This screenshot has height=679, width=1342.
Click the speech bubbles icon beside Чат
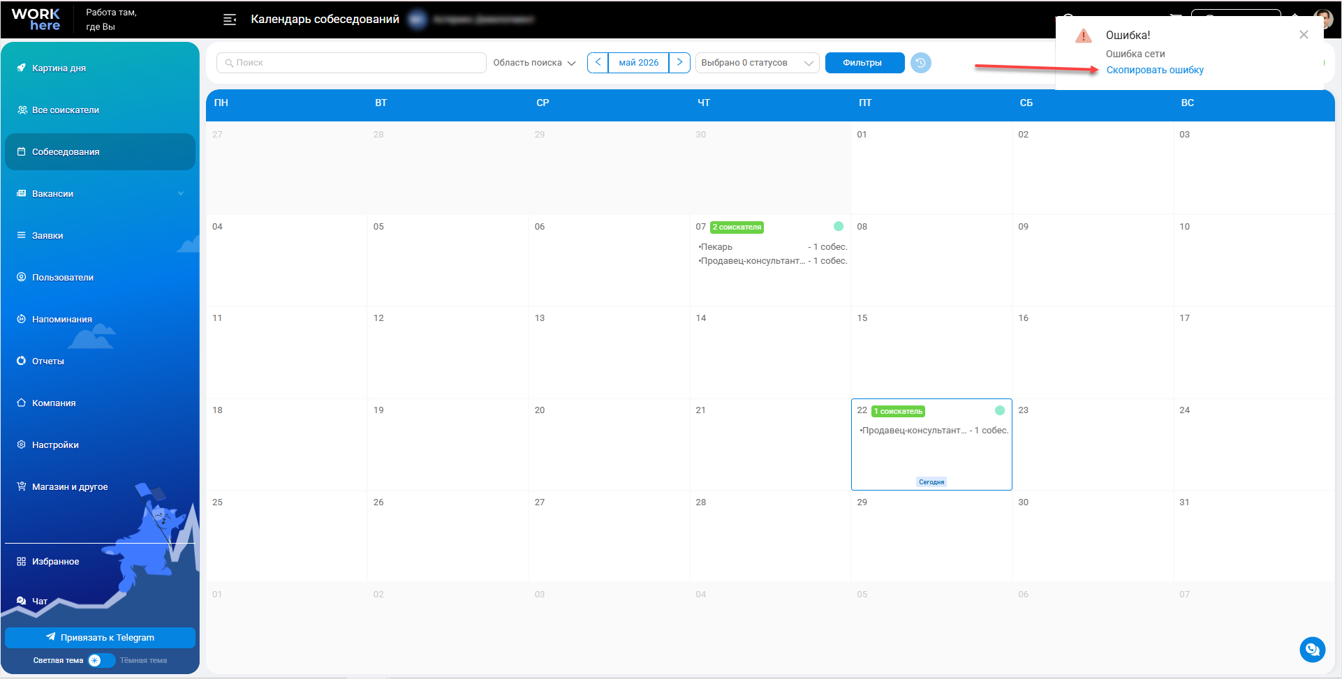22,601
